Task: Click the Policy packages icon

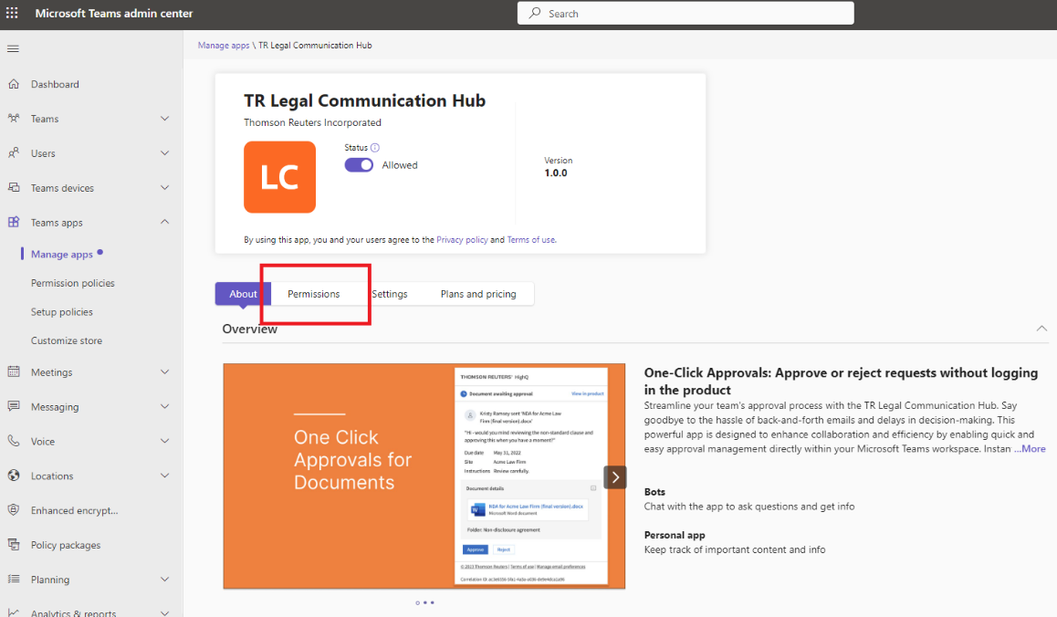Action: pyautogui.click(x=14, y=544)
